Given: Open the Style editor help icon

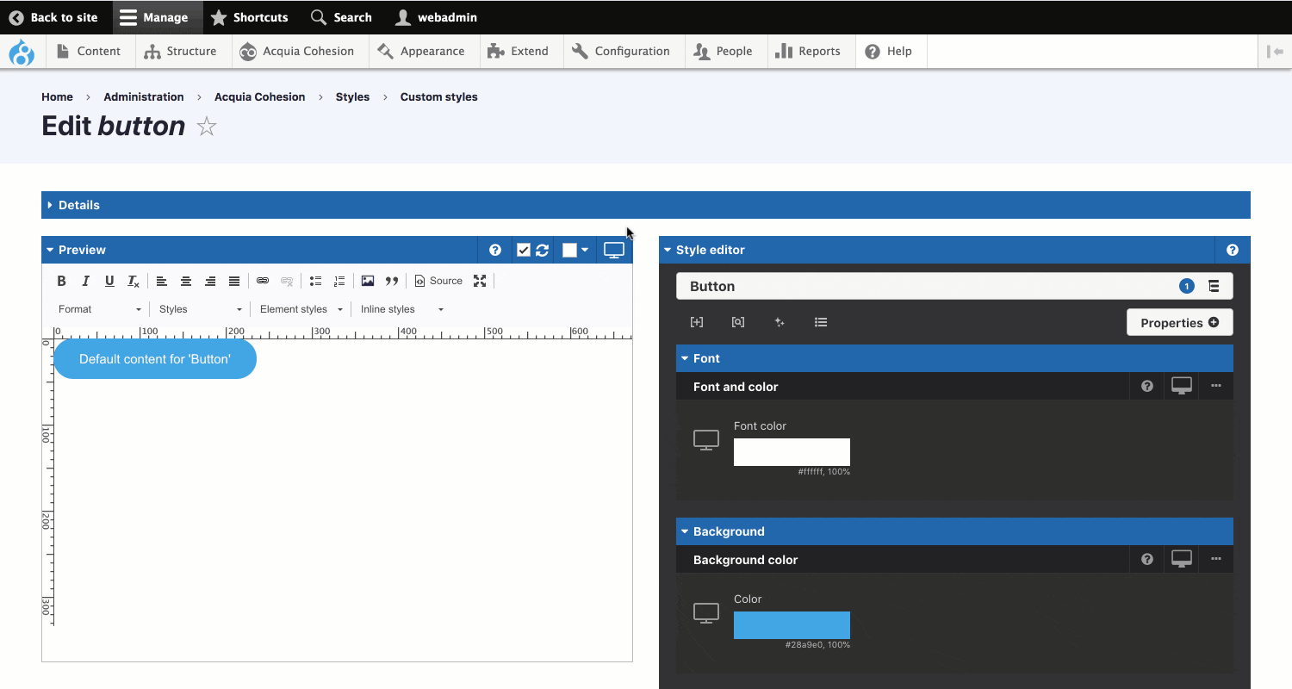Looking at the screenshot, I should point(1232,250).
